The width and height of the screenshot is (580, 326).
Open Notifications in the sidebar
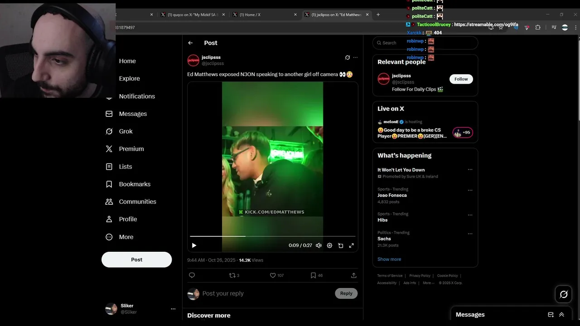pos(137,96)
